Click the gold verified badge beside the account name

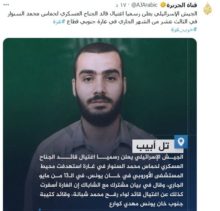coord(163,5)
